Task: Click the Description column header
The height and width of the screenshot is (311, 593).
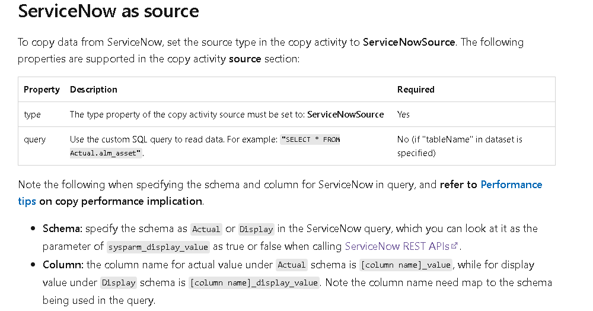Action: 94,90
